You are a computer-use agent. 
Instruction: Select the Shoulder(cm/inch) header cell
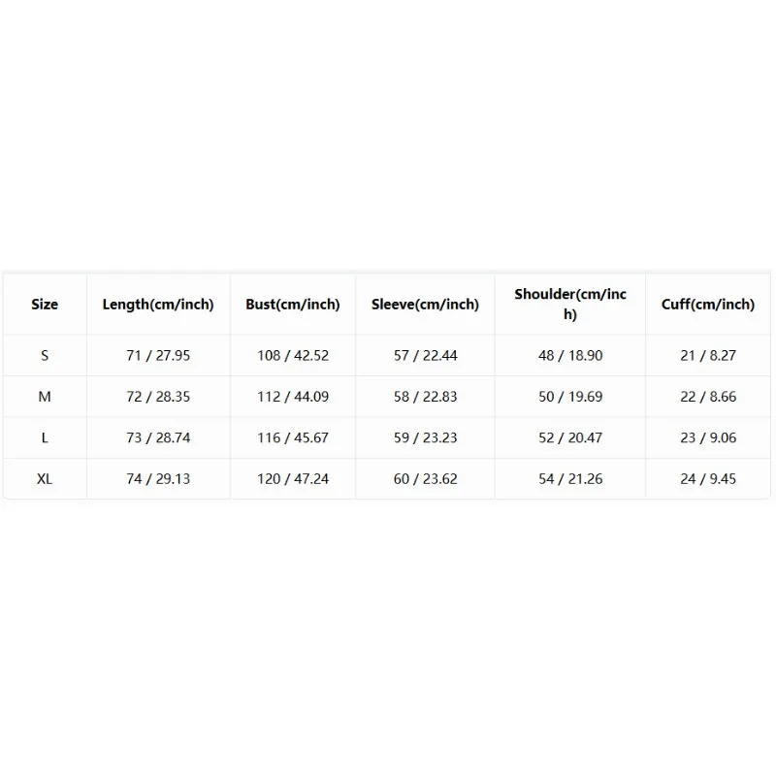[570, 304]
